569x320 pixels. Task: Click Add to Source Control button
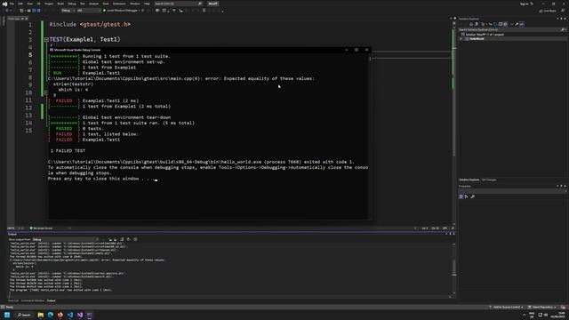pos(506,307)
